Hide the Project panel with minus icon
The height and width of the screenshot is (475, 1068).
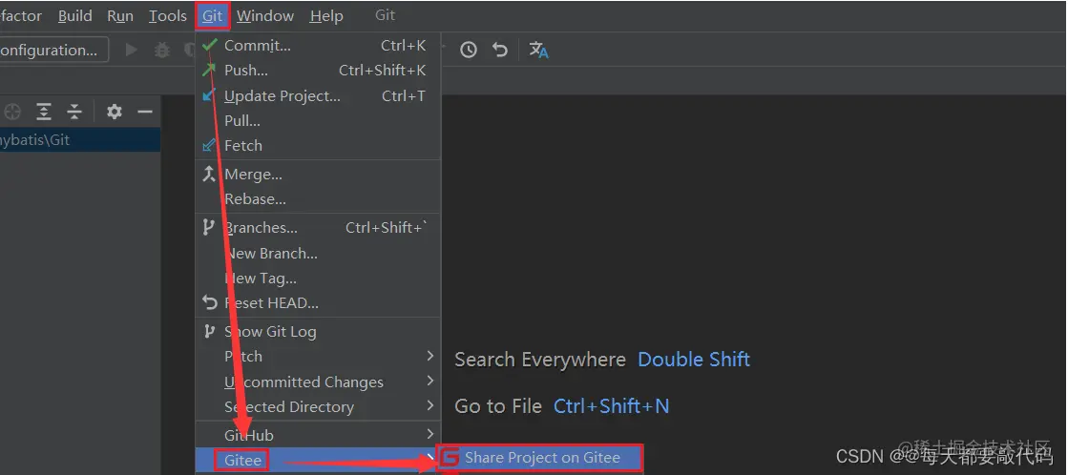(144, 112)
